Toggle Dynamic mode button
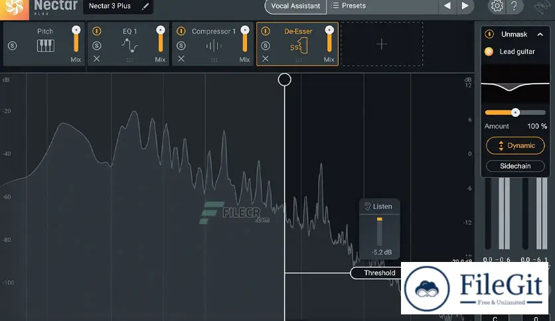The image size is (555, 321). (x=515, y=146)
